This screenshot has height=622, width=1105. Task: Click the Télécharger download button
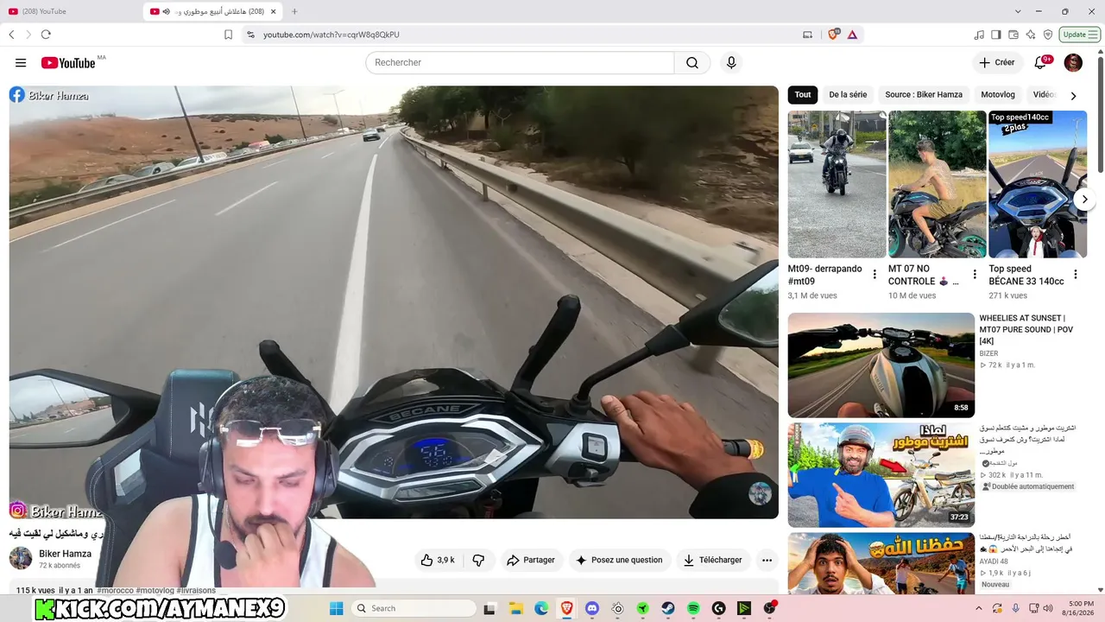pyautogui.click(x=713, y=560)
